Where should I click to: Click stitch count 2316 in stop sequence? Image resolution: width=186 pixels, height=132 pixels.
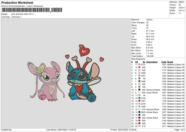pos(143,104)
